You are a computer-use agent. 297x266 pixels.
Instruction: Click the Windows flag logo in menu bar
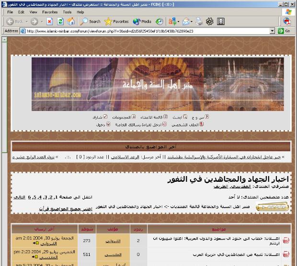coord(288,12)
